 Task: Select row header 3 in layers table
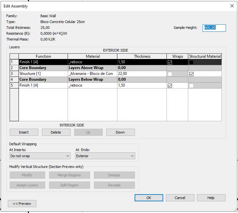pyautogui.click(x=14, y=74)
